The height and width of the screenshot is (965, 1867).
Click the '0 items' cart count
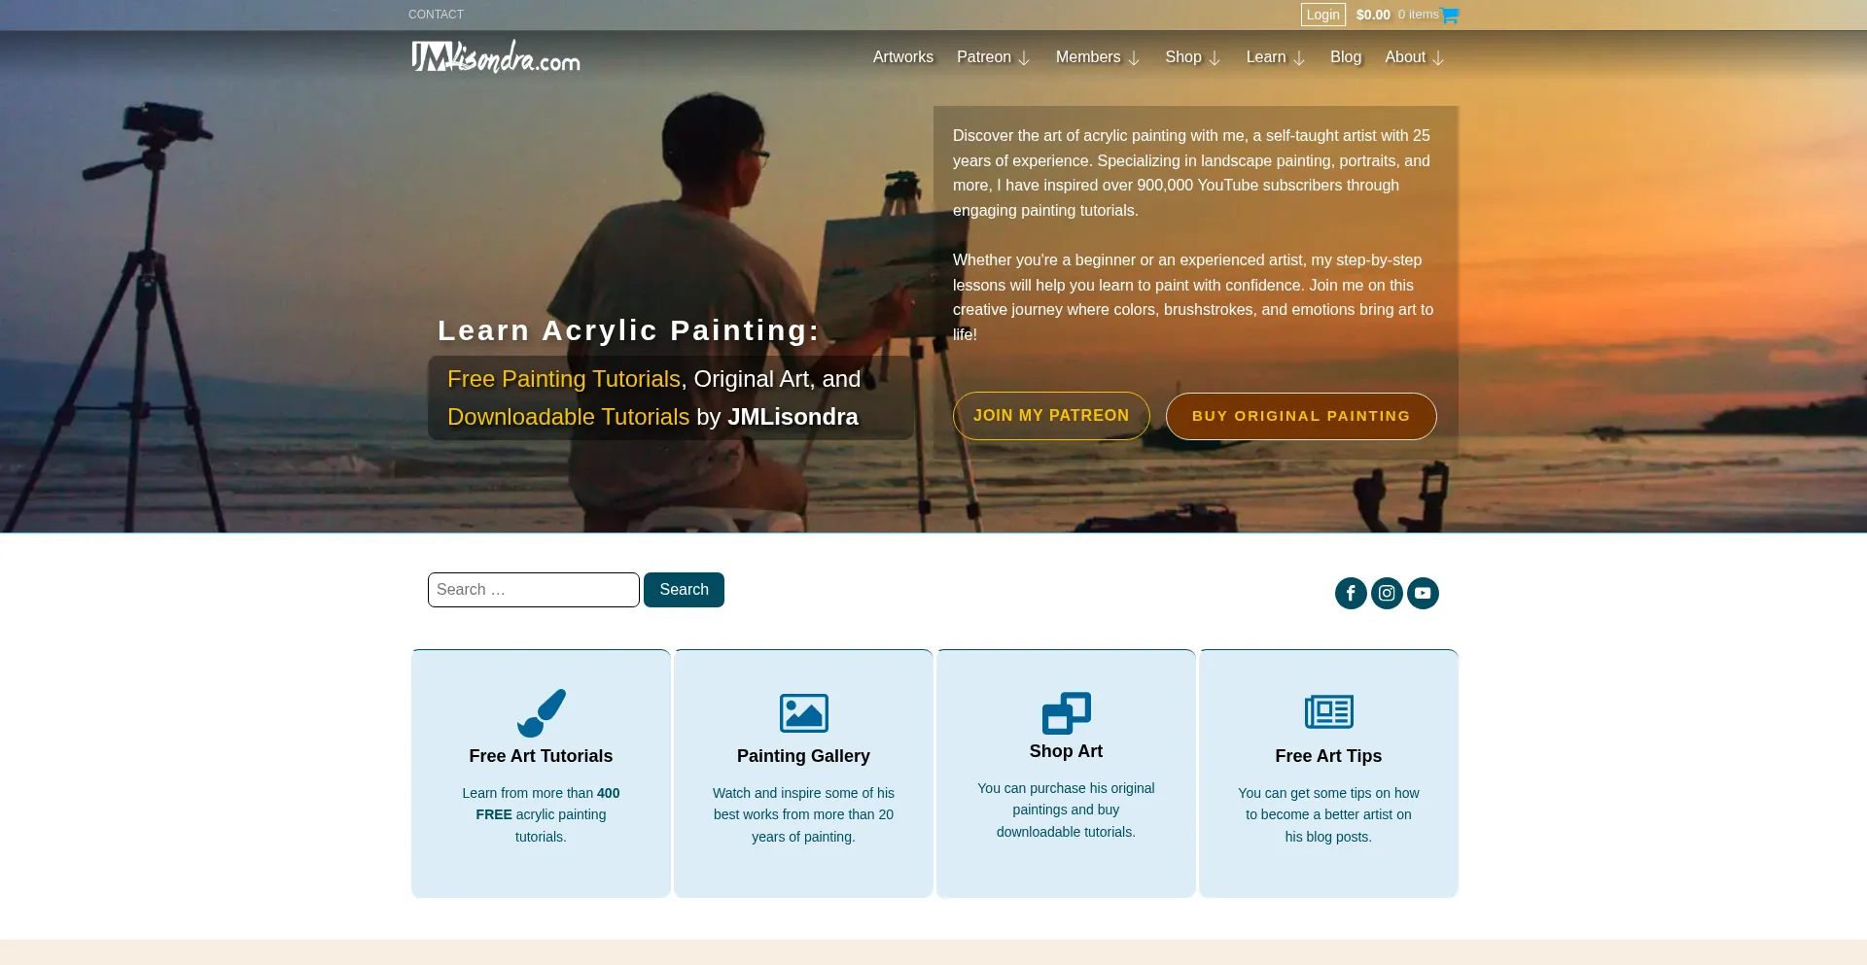(x=1418, y=15)
